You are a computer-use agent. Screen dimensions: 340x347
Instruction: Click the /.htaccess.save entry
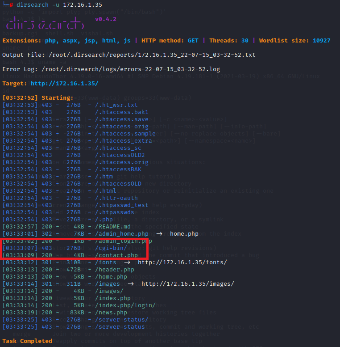(x=122, y=119)
